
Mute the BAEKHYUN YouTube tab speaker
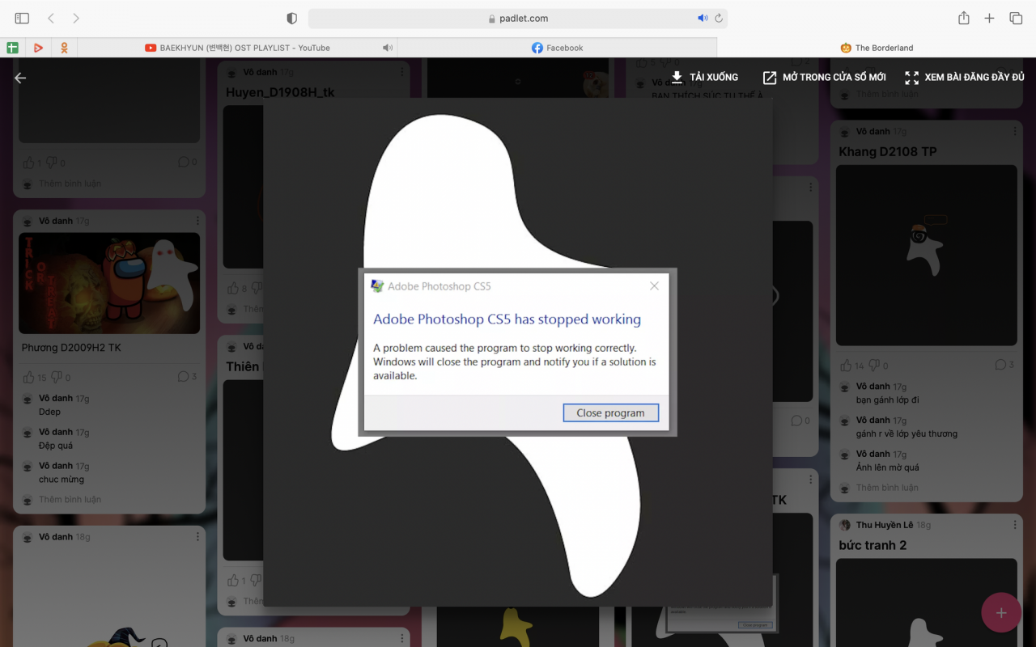[x=388, y=48]
